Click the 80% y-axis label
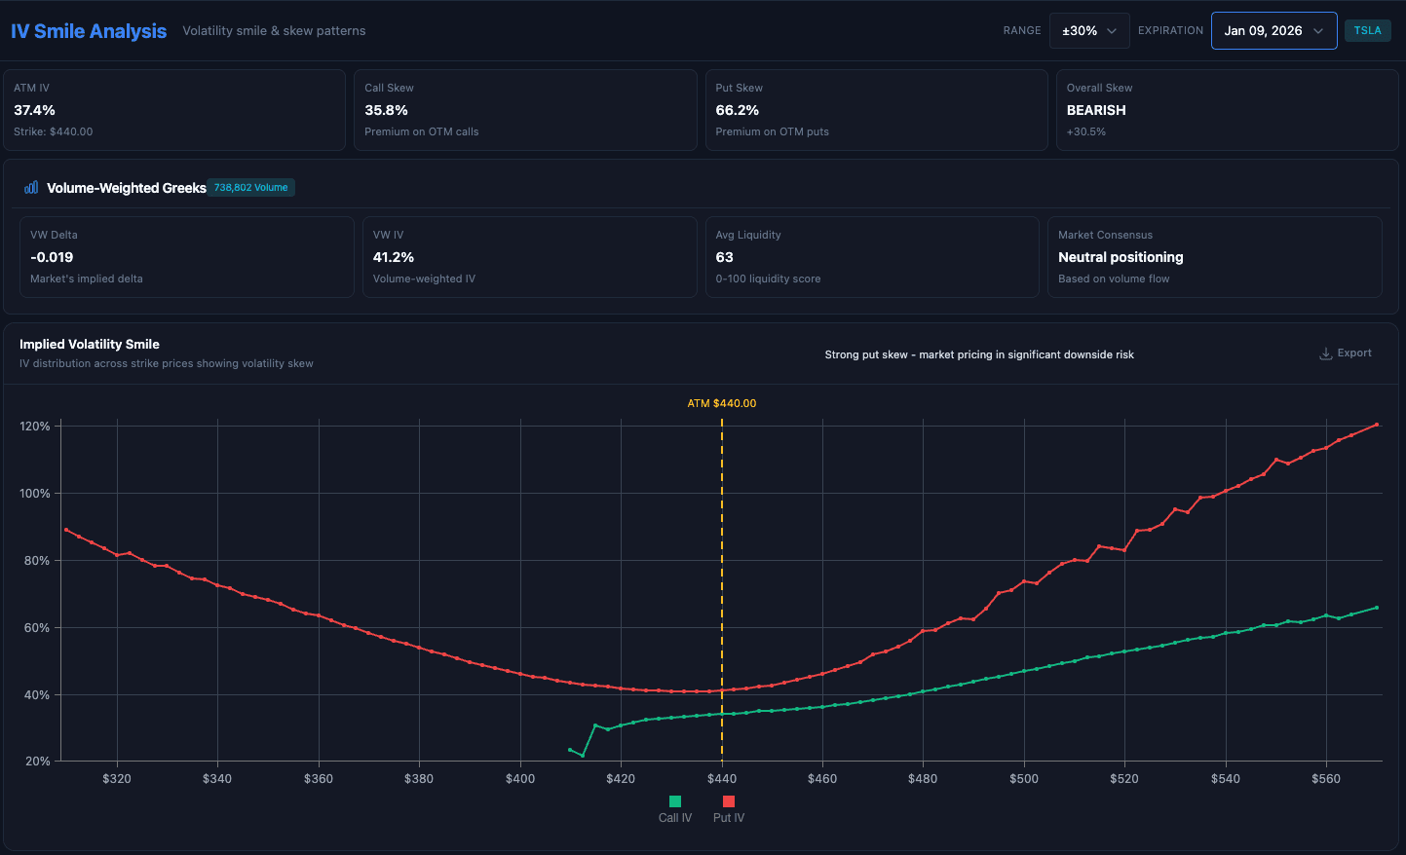 point(38,561)
